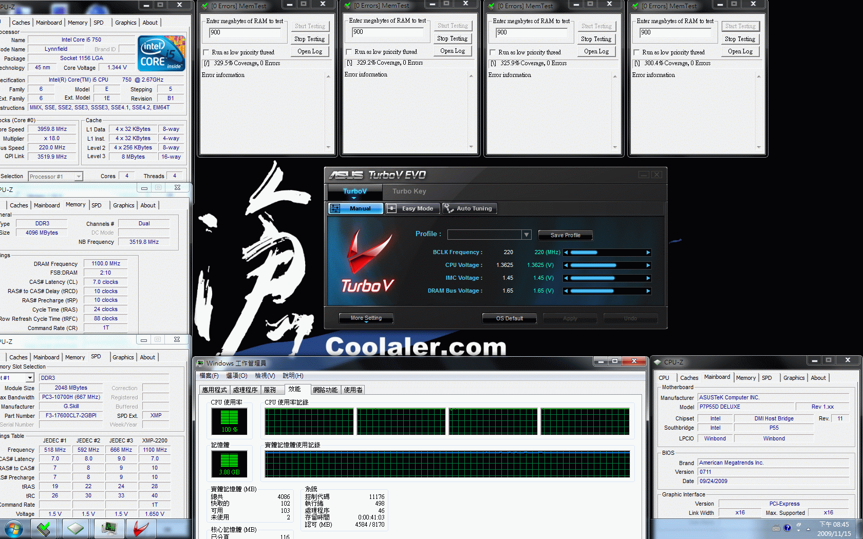Open the Profile dropdown in TurboV
Viewport: 863px width, 539px height.
526,235
